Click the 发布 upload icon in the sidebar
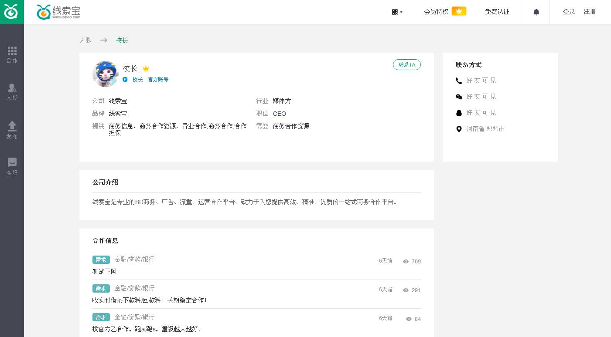This screenshot has width=611, height=337. coord(12,129)
